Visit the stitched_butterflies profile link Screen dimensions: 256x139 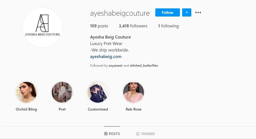click(144, 66)
